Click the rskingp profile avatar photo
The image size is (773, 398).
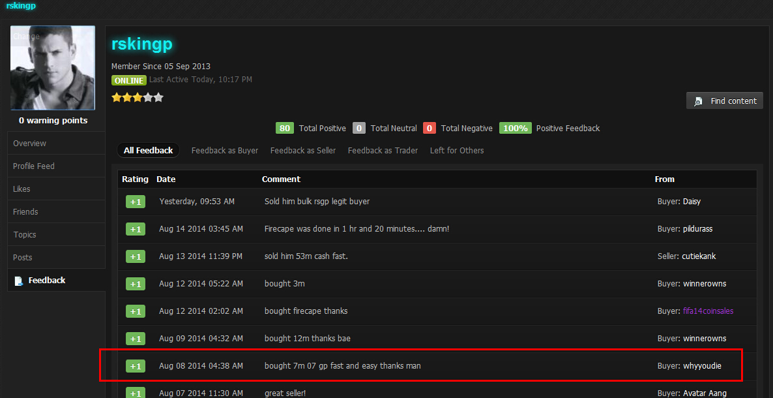pos(53,68)
